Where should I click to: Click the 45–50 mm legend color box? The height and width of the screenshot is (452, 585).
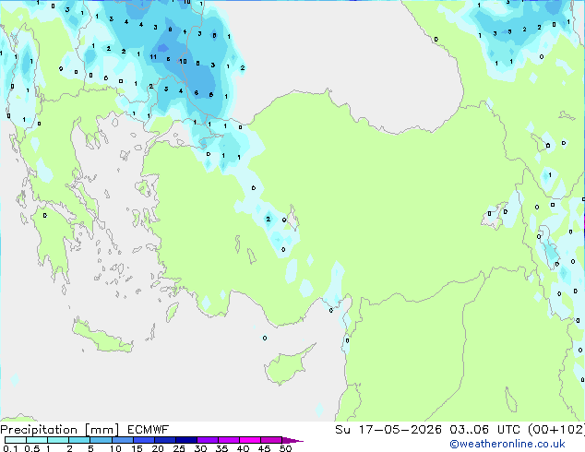[x=271, y=440]
